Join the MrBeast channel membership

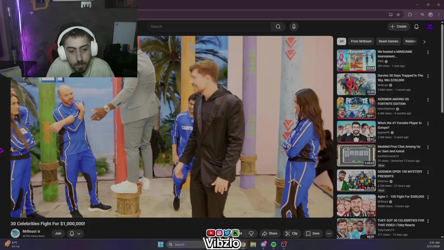[x=58, y=233]
